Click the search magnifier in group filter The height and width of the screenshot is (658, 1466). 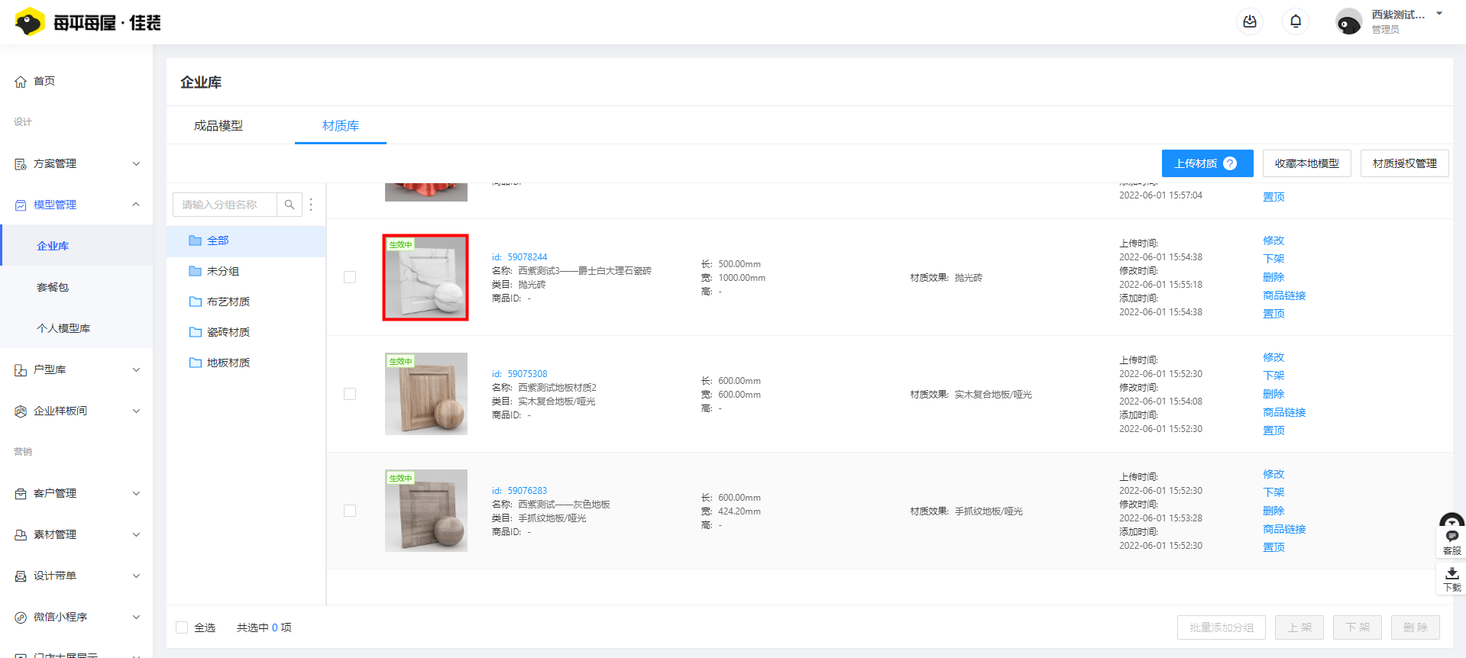tap(290, 205)
